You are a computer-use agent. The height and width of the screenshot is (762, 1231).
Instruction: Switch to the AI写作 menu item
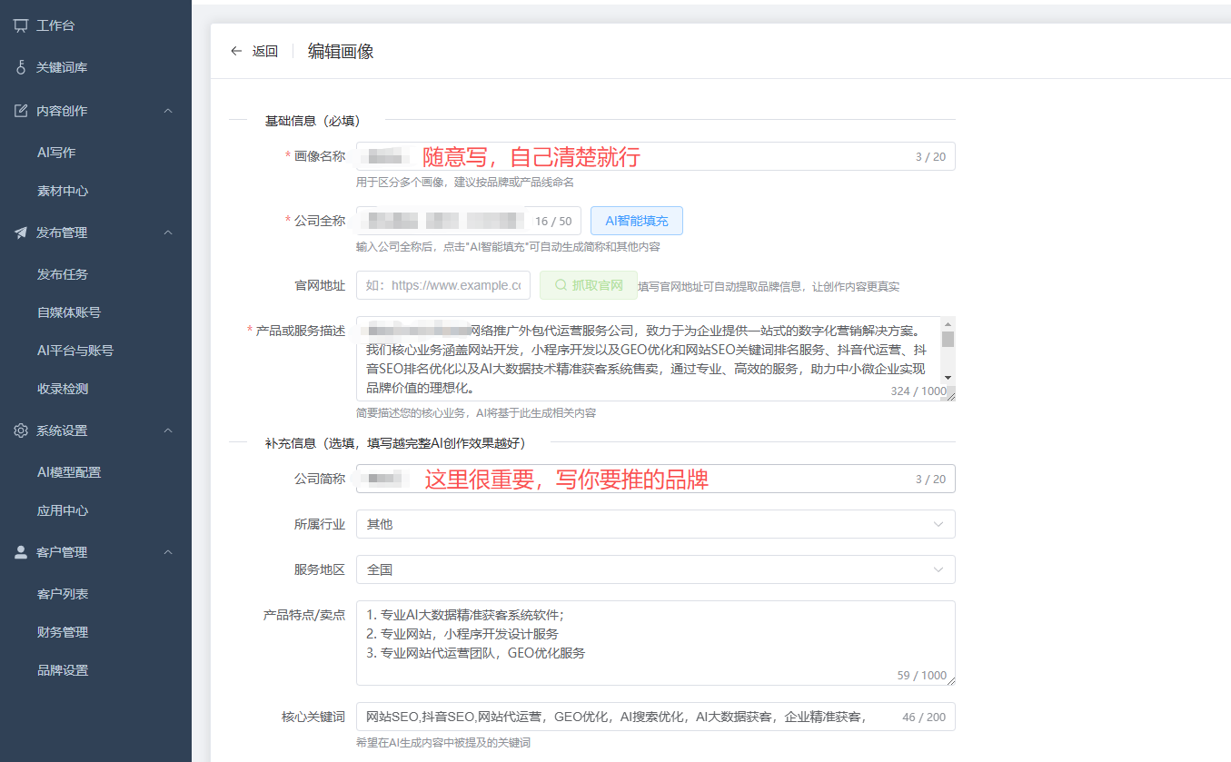(x=59, y=152)
